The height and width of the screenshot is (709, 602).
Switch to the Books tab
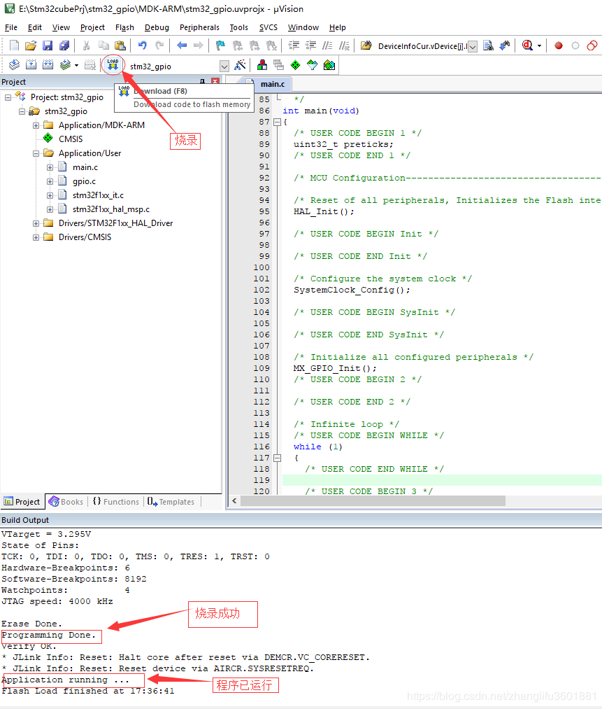coord(66,501)
